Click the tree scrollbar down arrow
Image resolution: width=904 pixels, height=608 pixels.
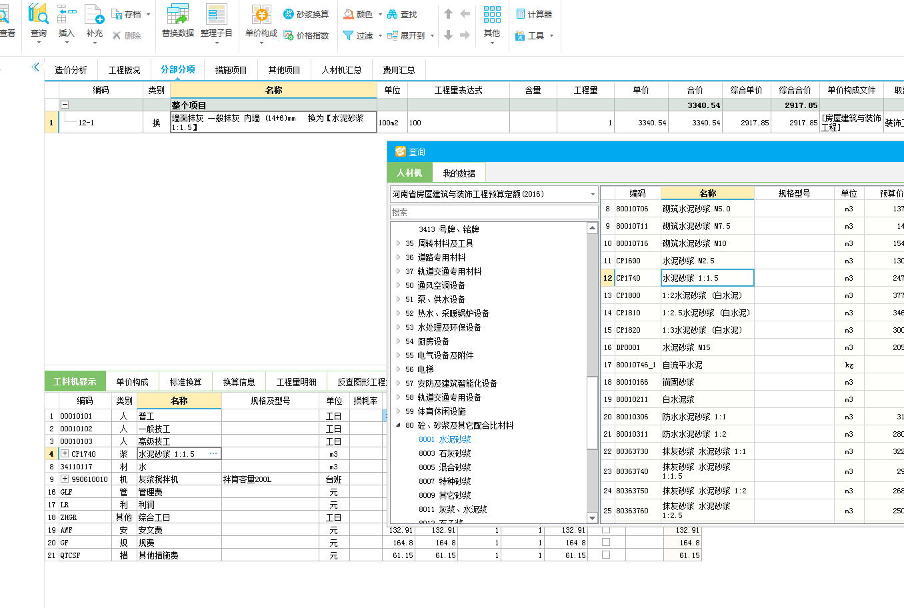pyautogui.click(x=592, y=518)
